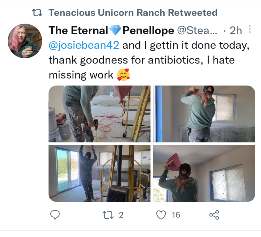The height and width of the screenshot is (237, 261).
Task: Click The Eternal Penellope display name
Action: click(111, 31)
